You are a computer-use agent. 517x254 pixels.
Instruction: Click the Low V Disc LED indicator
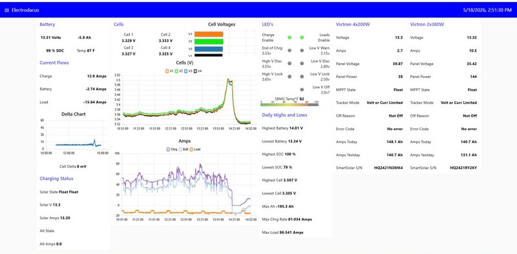(x=302, y=63)
